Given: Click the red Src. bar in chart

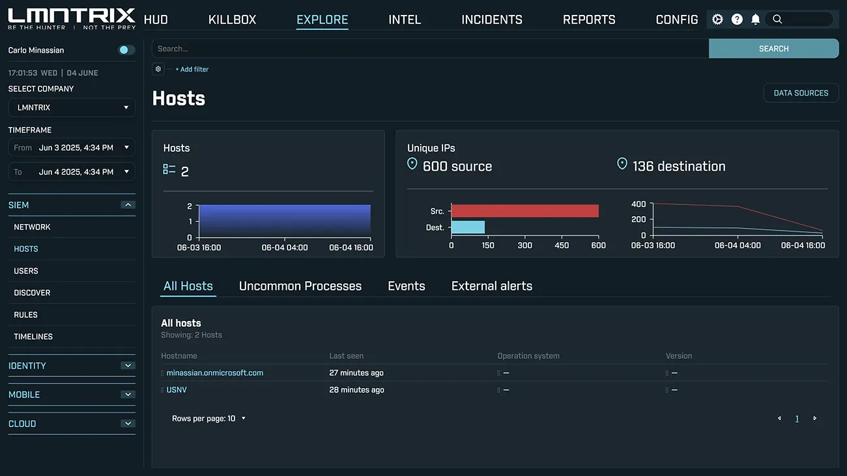Looking at the screenshot, I should [524, 211].
